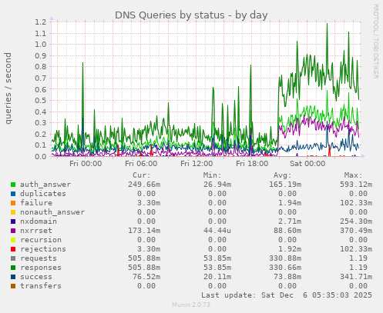Click the 0.5 y-axis label
The image size is (383, 313).
pos(41,101)
